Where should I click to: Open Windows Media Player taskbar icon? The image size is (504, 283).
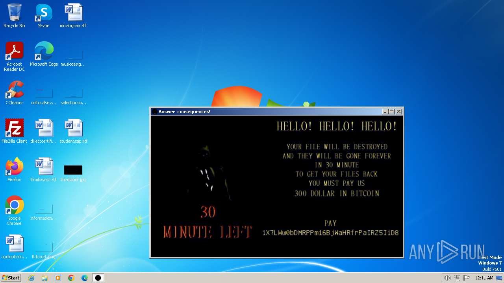[x=58, y=278]
